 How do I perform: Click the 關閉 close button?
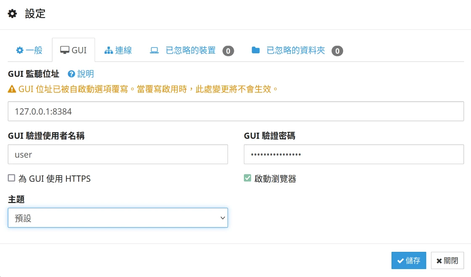pos(447,261)
